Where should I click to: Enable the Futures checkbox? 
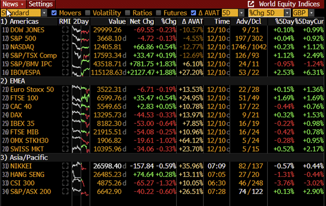[x=159, y=13]
